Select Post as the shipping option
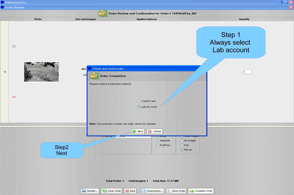 click(182, 145)
